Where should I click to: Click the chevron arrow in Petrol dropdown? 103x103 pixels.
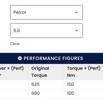click(x=76, y=12)
